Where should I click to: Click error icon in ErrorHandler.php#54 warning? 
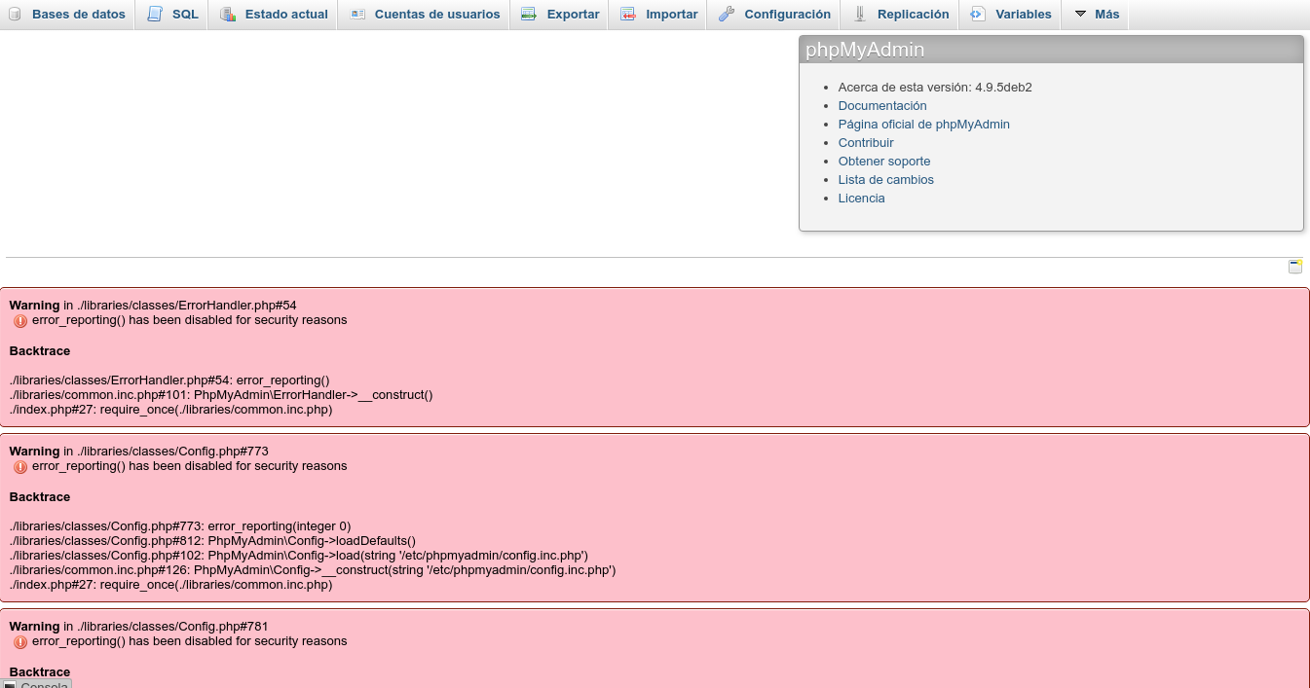click(20, 321)
